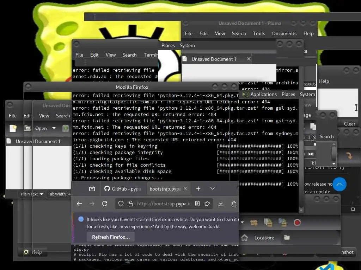Image resolution: width=361 pixels, height=270 pixels.
Task: Click the padlock site info icon
Action: coord(131,204)
